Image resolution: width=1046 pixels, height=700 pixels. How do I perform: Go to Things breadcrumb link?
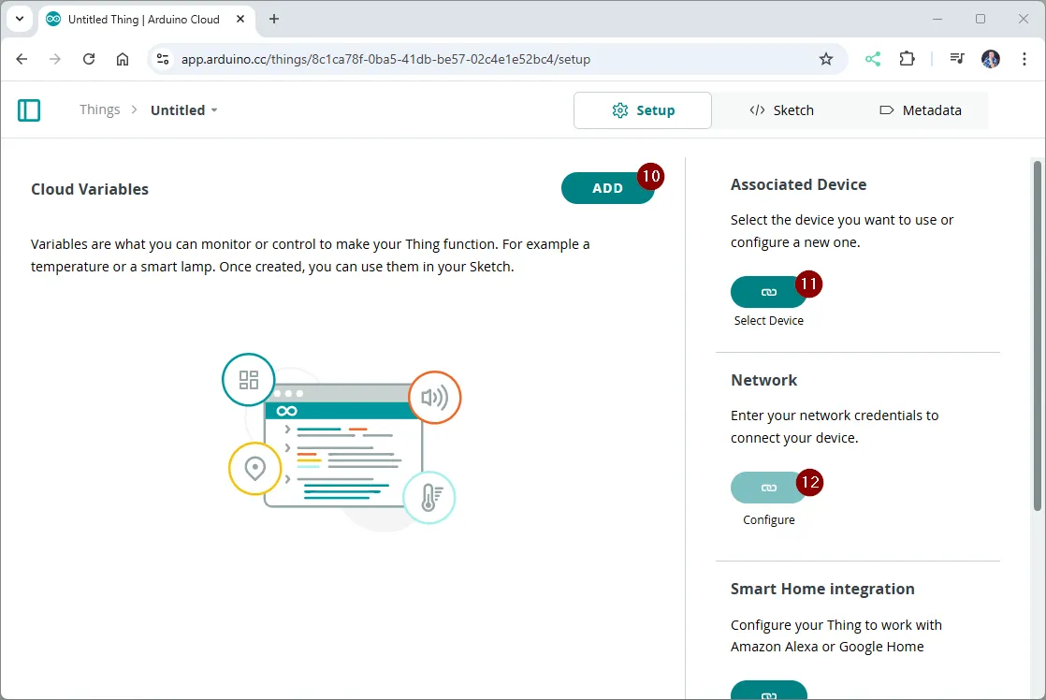click(x=99, y=110)
